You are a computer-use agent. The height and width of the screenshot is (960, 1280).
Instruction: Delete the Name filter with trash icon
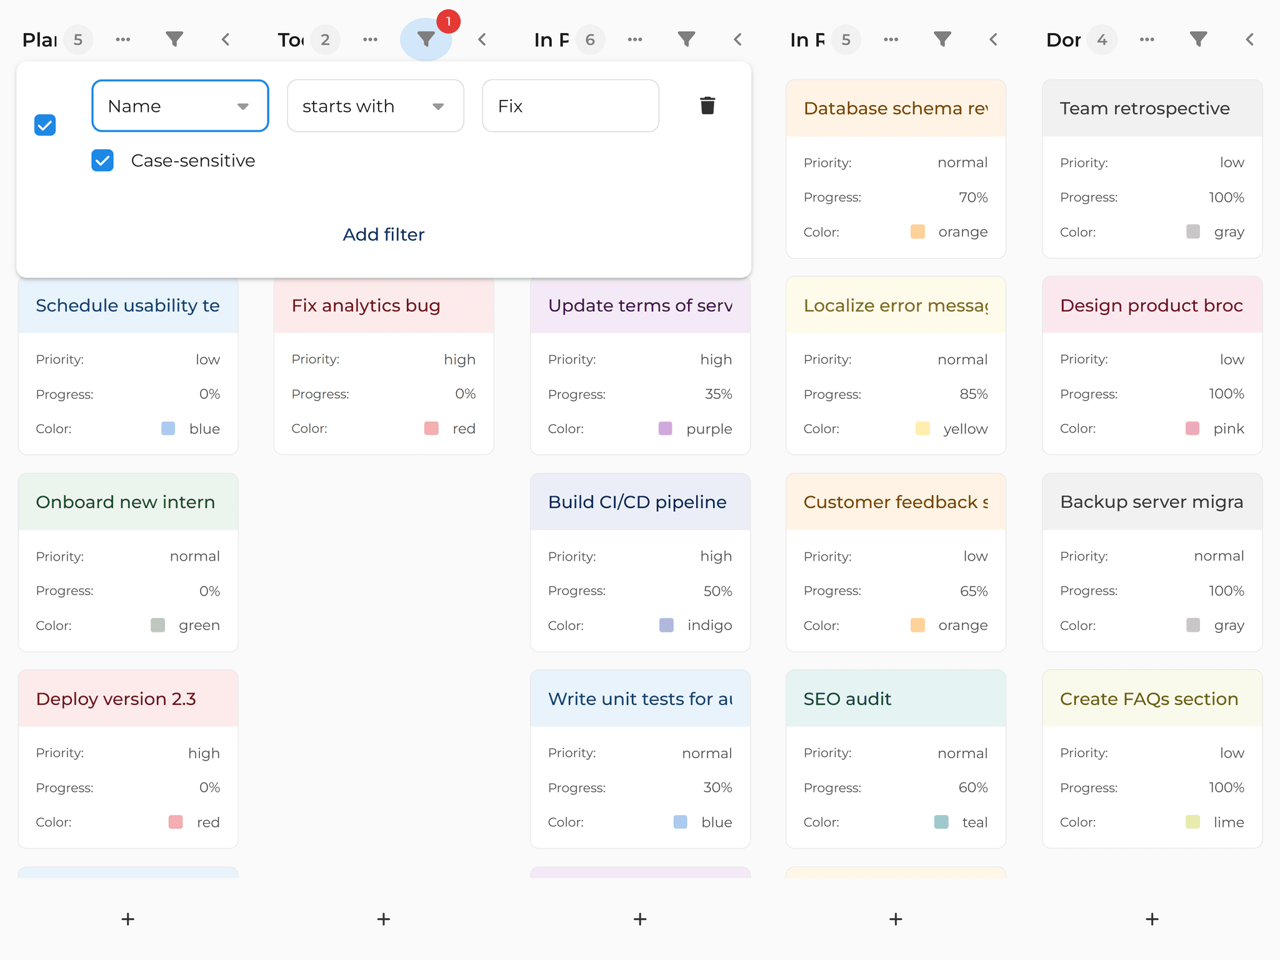tap(707, 106)
